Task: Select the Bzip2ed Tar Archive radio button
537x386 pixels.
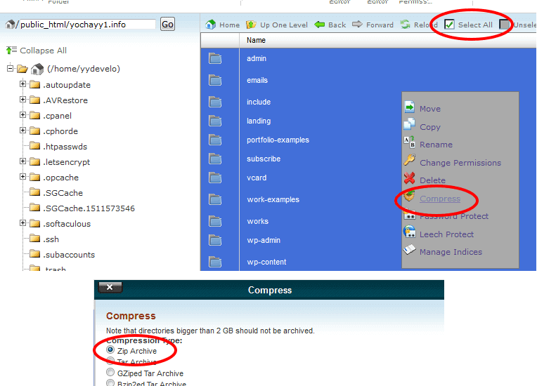Action: (x=110, y=383)
